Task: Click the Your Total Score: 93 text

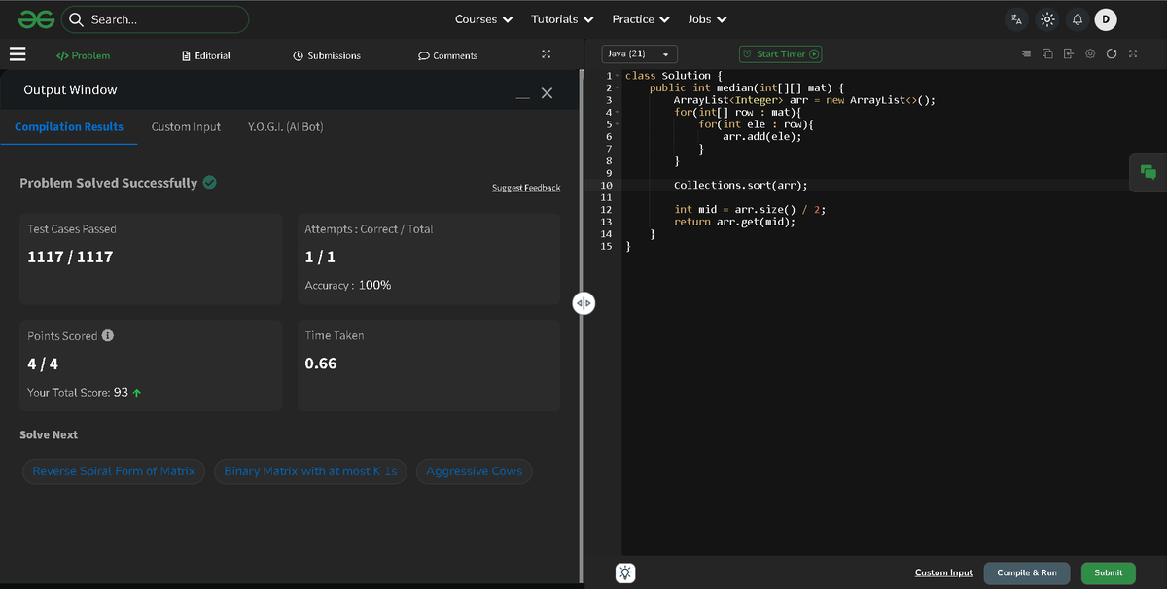Action: point(78,393)
